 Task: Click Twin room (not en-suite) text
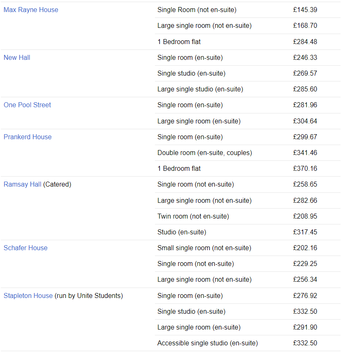[194, 217]
